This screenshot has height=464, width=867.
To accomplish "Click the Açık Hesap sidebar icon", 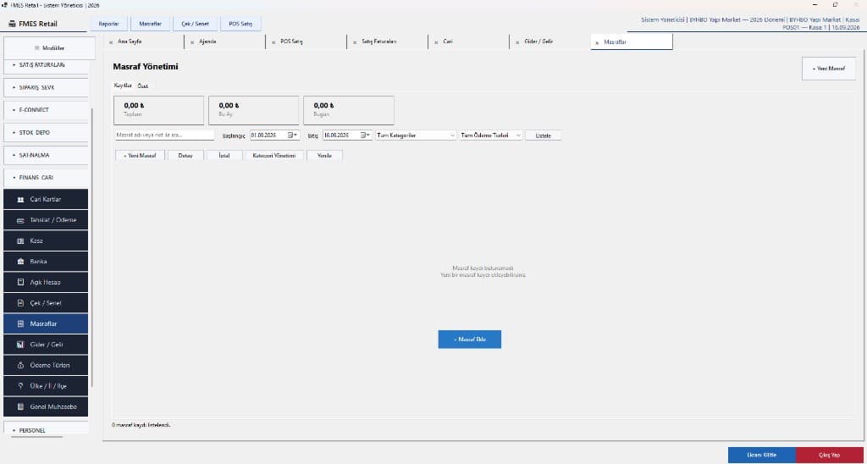I will [20, 282].
